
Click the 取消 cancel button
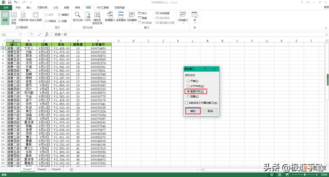pyautogui.click(x=210, y=111)
